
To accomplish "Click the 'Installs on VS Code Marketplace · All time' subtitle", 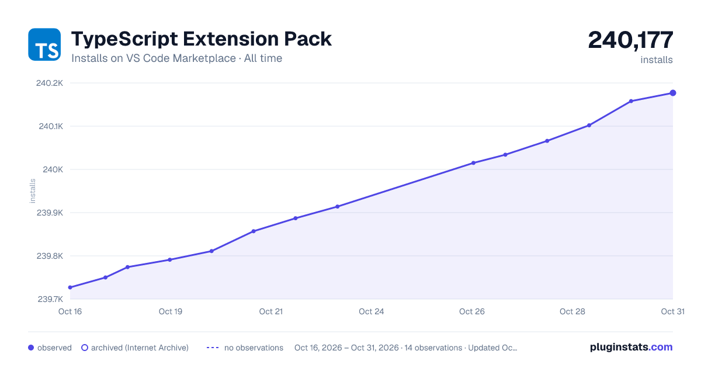I will [176, 58].
